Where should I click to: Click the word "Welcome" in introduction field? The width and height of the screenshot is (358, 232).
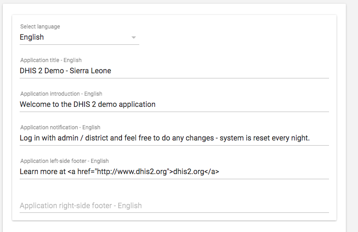(x=35, y=105)
